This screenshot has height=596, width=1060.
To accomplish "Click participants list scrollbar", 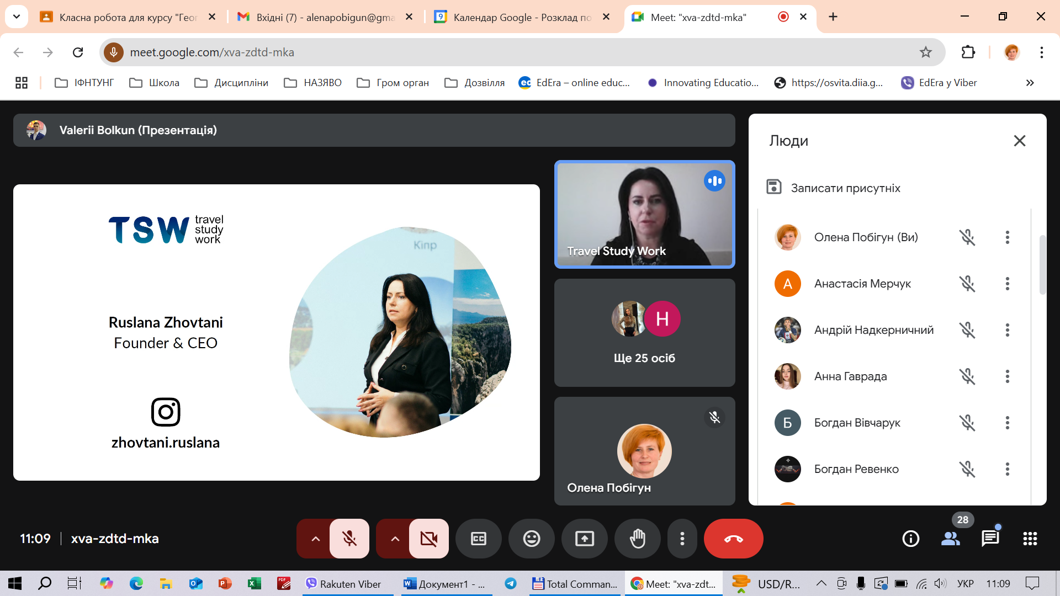I will [x=1042, y=265].
